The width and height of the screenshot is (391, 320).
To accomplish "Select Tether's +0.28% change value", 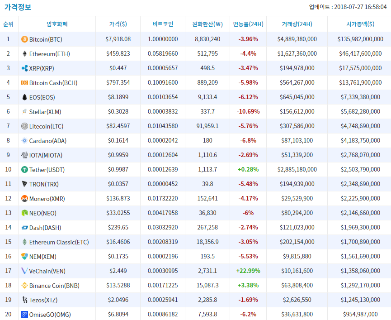I will point(248,169).
